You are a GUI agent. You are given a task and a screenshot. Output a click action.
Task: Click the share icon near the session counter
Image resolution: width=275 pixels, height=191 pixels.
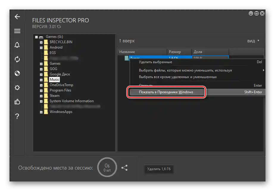click(124, 168)
